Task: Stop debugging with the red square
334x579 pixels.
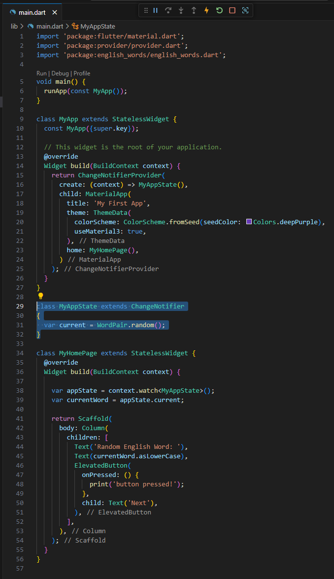Action: 232,10
